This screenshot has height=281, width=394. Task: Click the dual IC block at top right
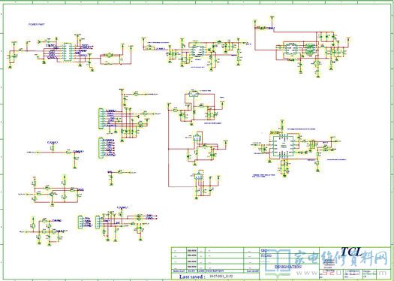299,50
